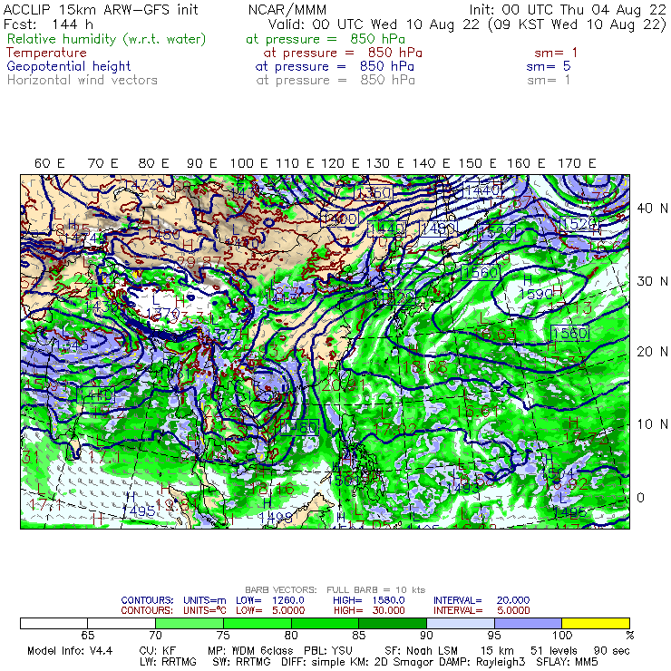Click the green 'Relative humidity (w.r.t. water)' label

point(107,39)
